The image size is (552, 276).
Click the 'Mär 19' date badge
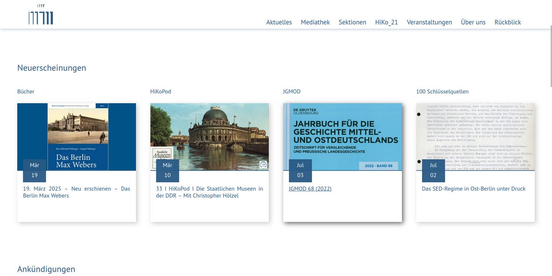(x=35, y=170)
